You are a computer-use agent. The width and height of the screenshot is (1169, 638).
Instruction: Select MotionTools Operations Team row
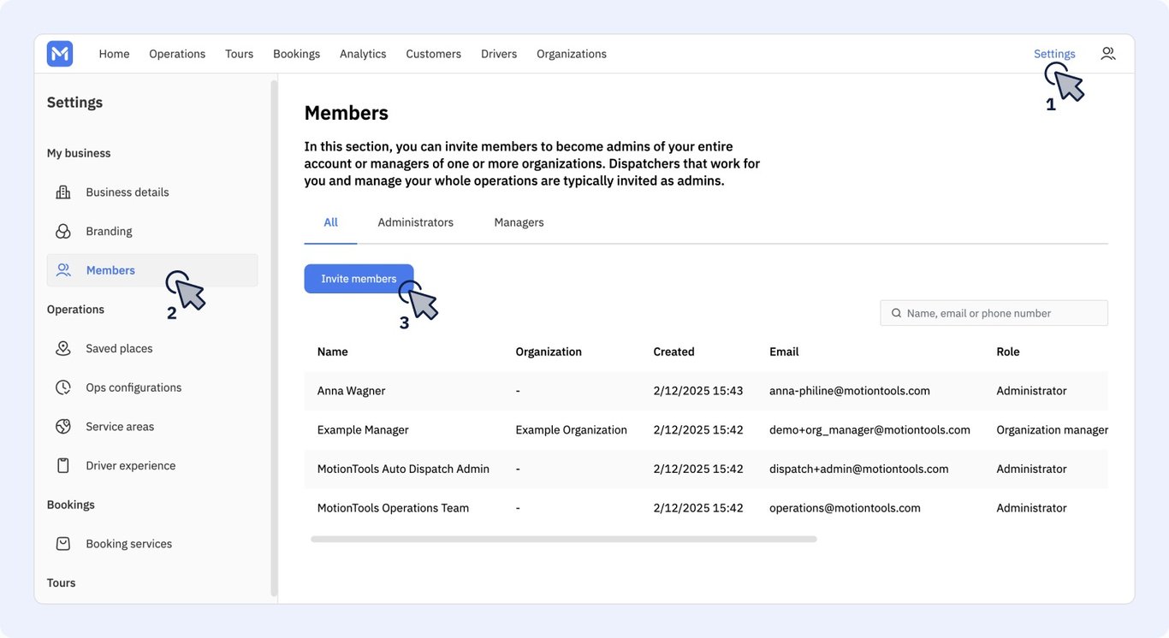706,508
